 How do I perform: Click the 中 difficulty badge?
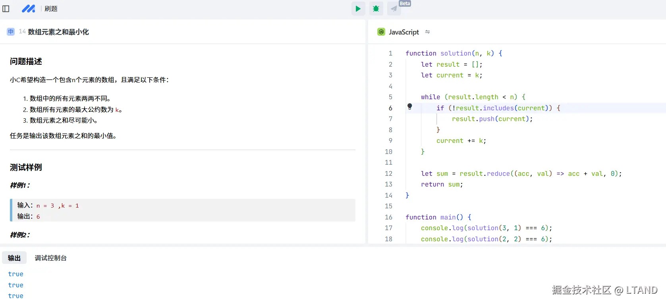(x=11, y=32)
